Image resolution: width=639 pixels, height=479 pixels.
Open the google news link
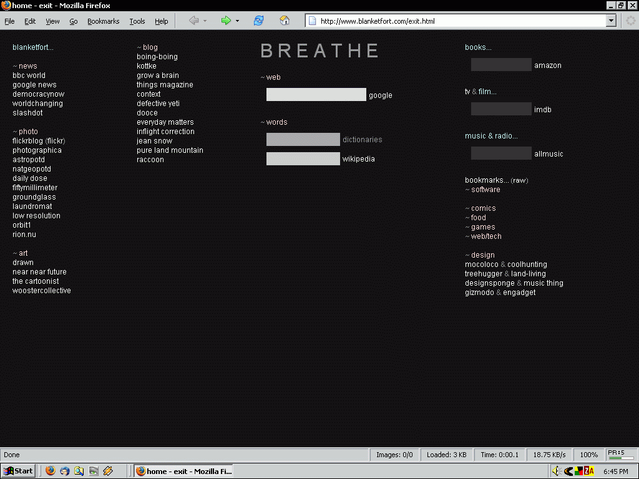click(34, 85)
